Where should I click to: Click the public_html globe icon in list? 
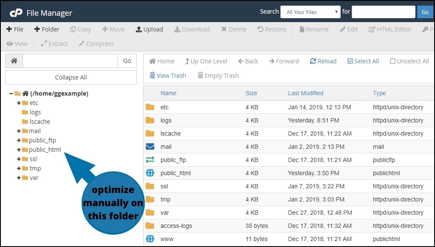click(x=150, y=173)
